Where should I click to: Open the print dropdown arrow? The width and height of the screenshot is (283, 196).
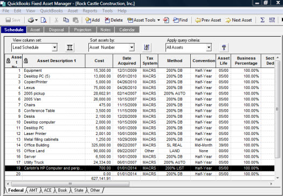(x=36, y=20)
